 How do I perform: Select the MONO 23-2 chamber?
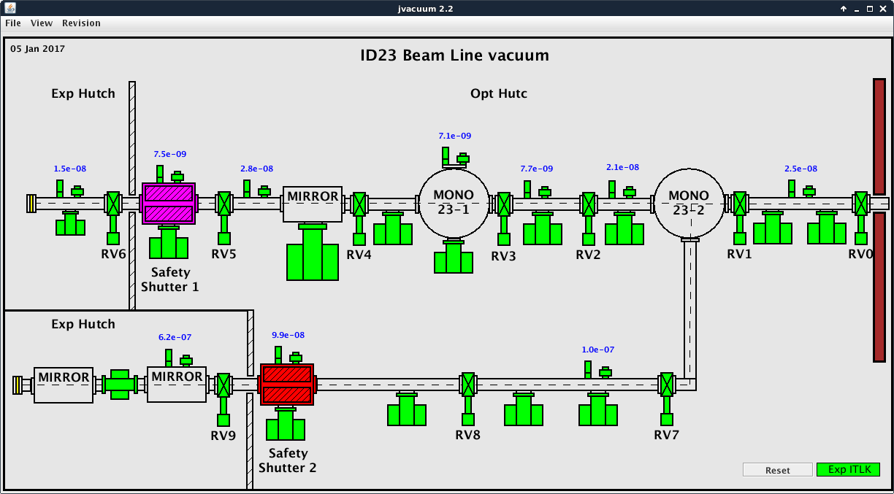point(689,204)
